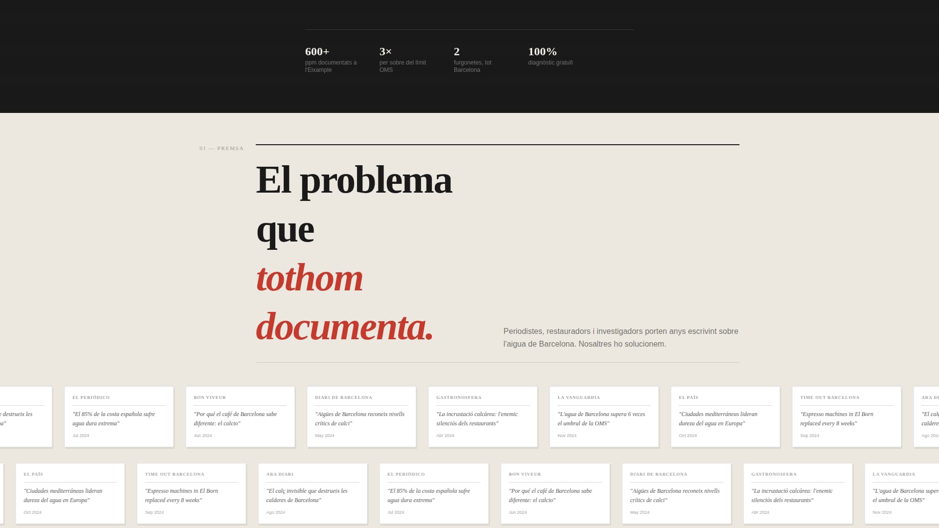Open the upper-row El Periódico press card
Image resolution: width=939 pixels, height=528 pixels.
pyautogui.click(x=119, y=417)
